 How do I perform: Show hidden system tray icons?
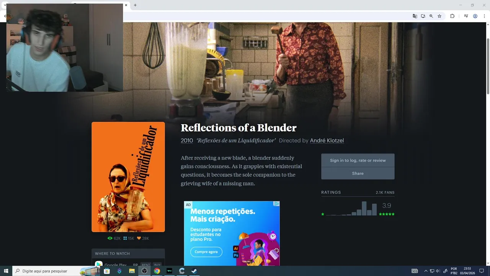[426, 271]
